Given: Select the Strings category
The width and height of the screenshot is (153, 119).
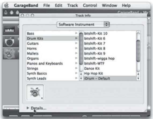Looking at the screenshot, I should click(52, 69).
